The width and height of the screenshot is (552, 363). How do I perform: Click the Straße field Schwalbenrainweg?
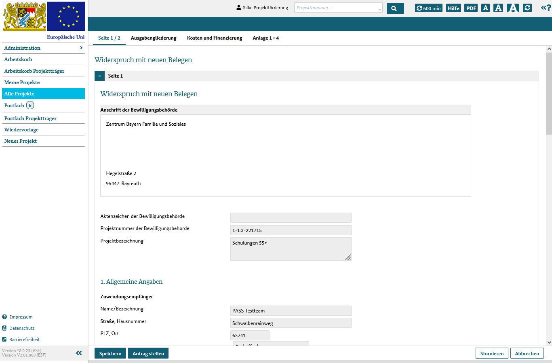[x=291, y=323]
